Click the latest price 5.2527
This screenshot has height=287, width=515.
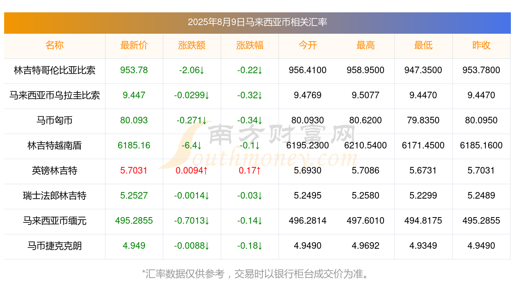click(x=134, y=196)
